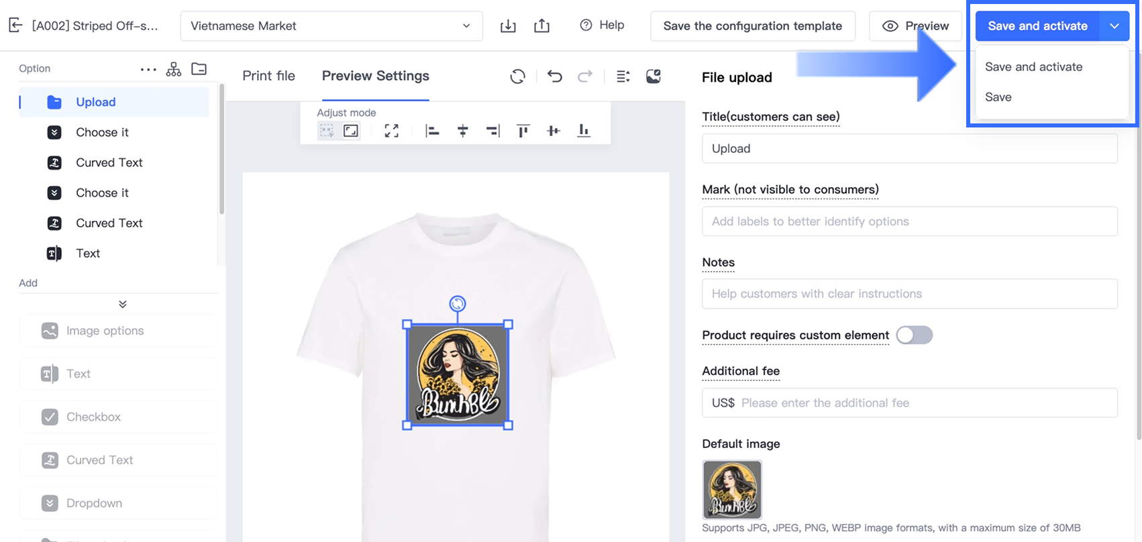
Task: Select the Text option below Curved Text rows
Action: click(x=114, y=253)
